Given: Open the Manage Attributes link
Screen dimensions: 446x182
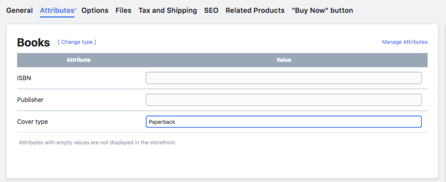Looking at the screenshot, I should coord(405,42).
